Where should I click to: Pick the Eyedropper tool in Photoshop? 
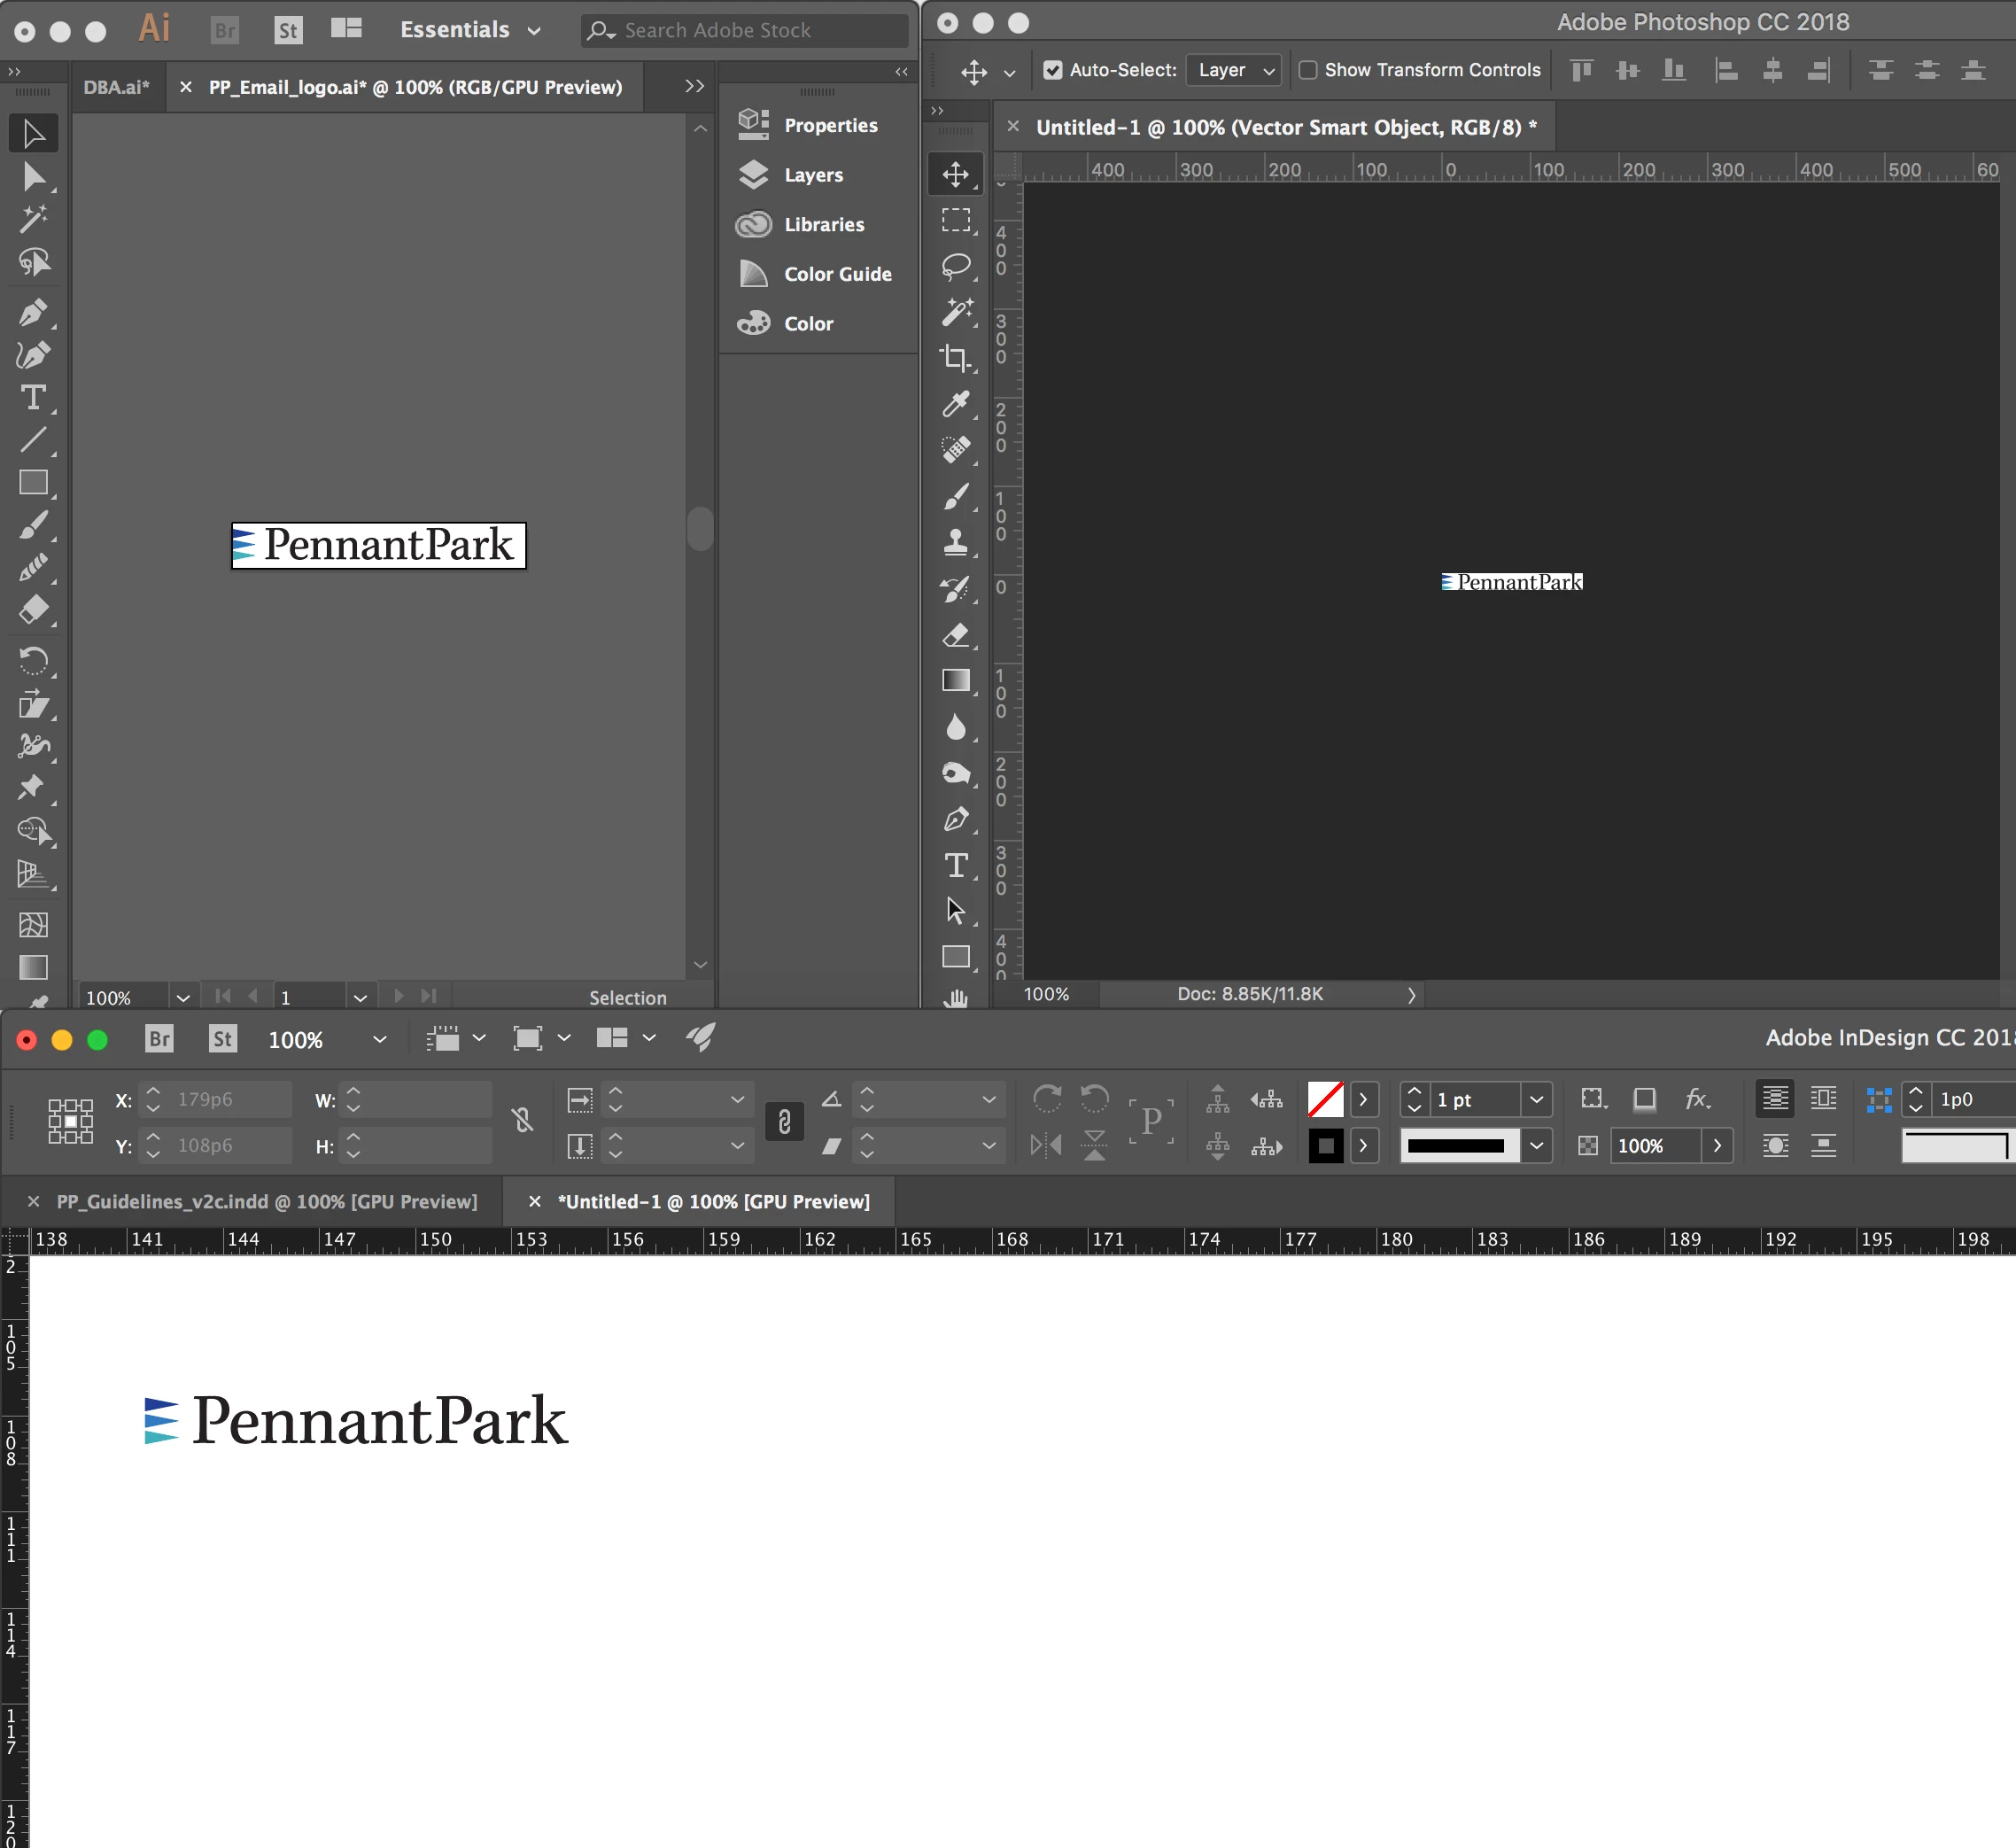pyautogui.click(x=955, y=404)
